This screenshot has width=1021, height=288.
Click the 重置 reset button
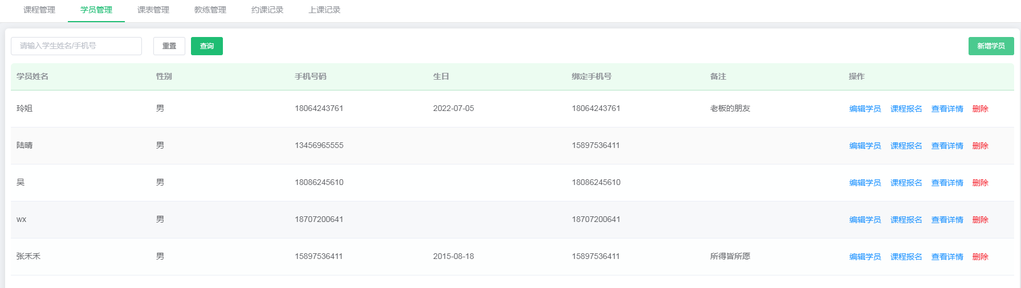(x=169, y=46)
